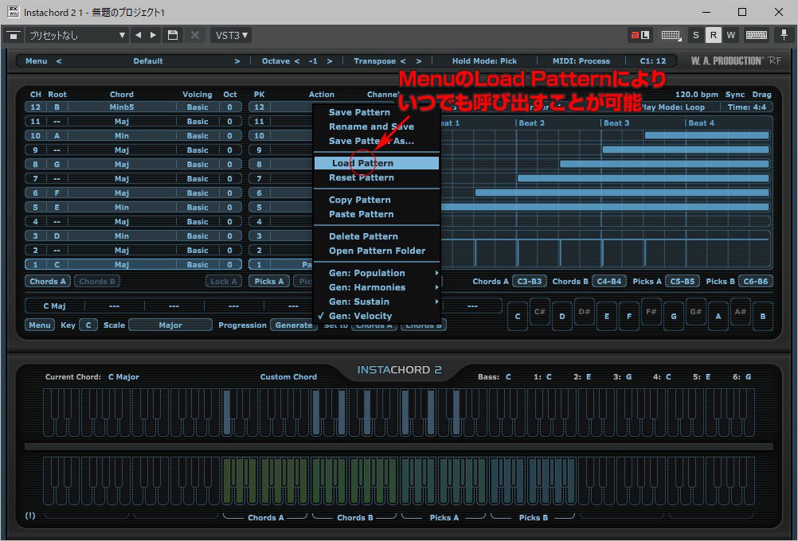Decrease Transpose with the left arrow
The image size is (798, 541).
pyautogui.click(x=403, y=61)
